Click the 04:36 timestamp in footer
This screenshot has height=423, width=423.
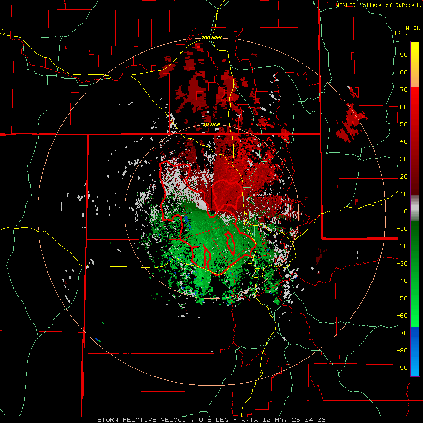pos(315,420)
